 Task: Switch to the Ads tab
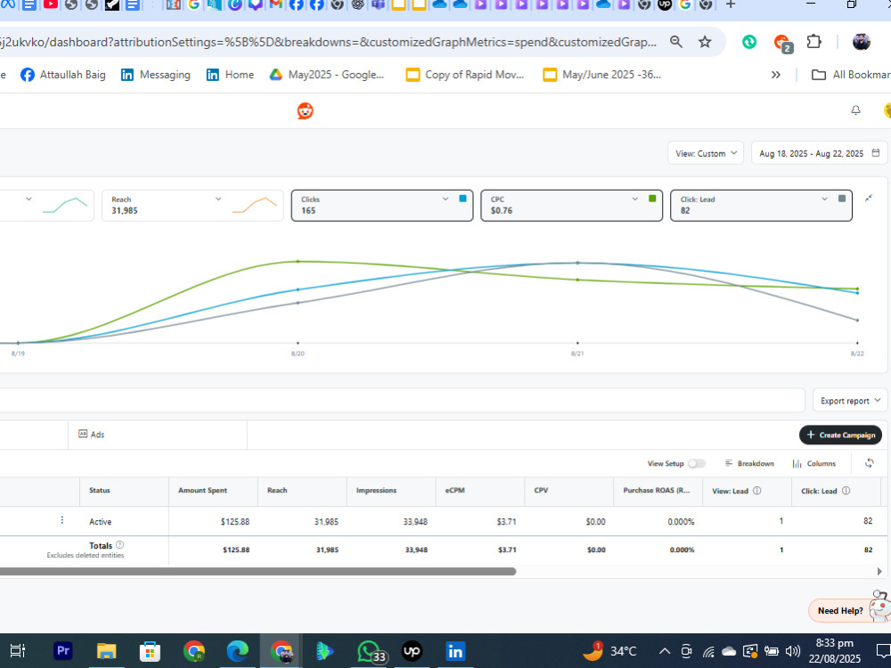point(92,434)
